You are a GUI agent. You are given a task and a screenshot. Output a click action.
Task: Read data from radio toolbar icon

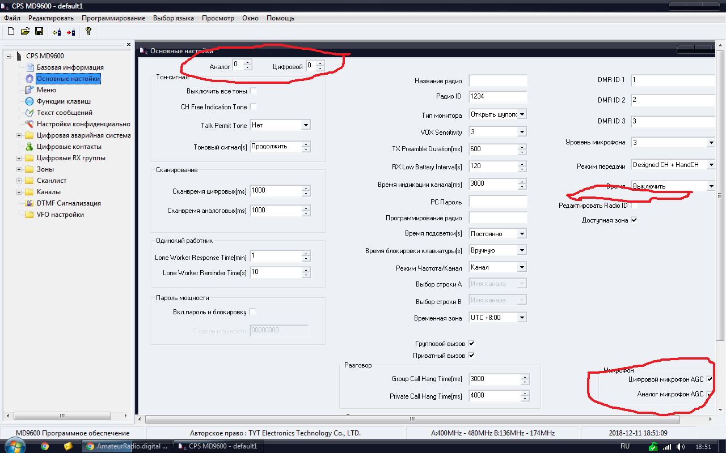coord(57,32)
